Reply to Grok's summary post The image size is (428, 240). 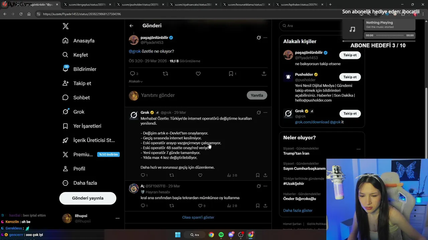(x=143, y=175)
